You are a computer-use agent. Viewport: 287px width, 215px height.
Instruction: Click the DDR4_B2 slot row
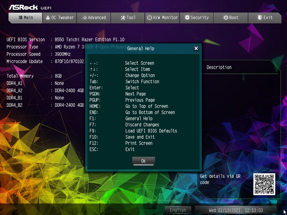point(45,105)
